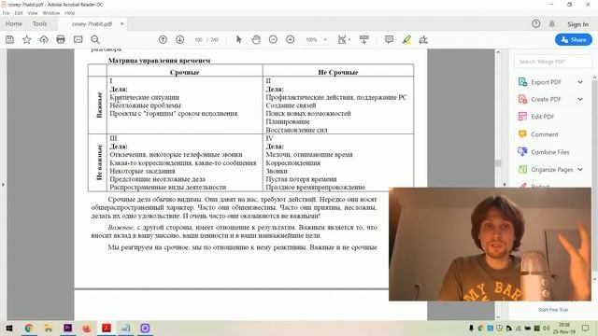598x336 pixels.
Task: Click the Start Free Trial link
Action: pyautogui.click(x=553, y=310)
